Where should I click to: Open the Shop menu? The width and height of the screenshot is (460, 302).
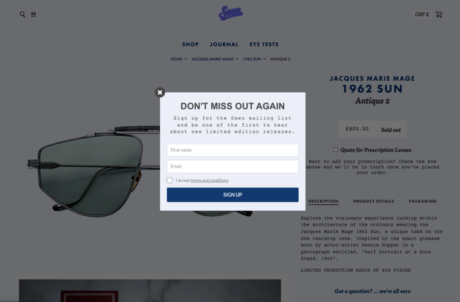[x=190, y=44]
